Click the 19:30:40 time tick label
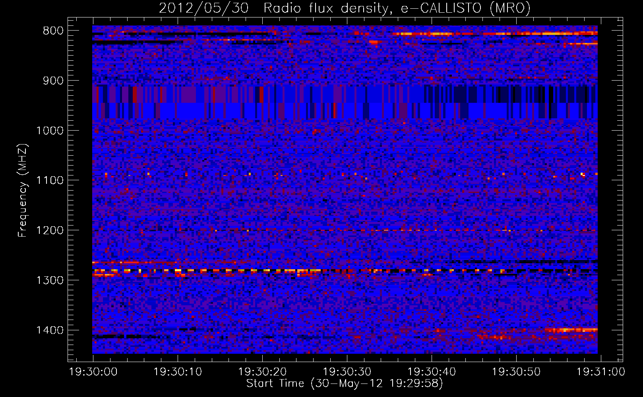Viewport: 643px width, 397px height. point(432,372)
